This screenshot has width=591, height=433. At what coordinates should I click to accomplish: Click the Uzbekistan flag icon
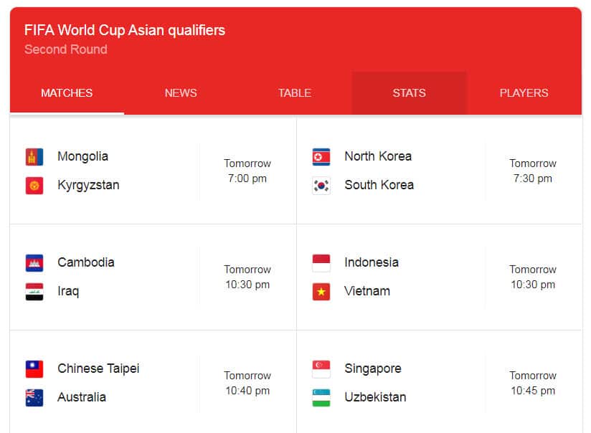[x=320, y=397]
